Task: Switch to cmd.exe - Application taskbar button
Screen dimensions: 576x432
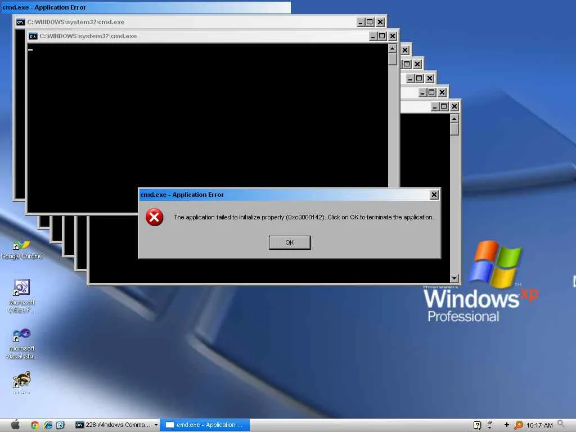Action: pos(205,425)
